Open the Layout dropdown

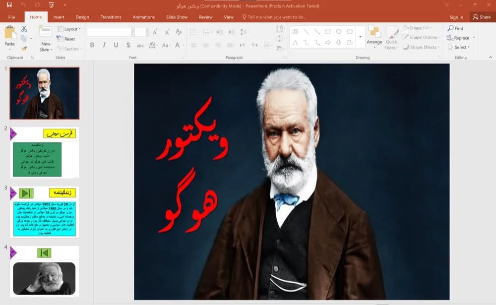(69, 29)
